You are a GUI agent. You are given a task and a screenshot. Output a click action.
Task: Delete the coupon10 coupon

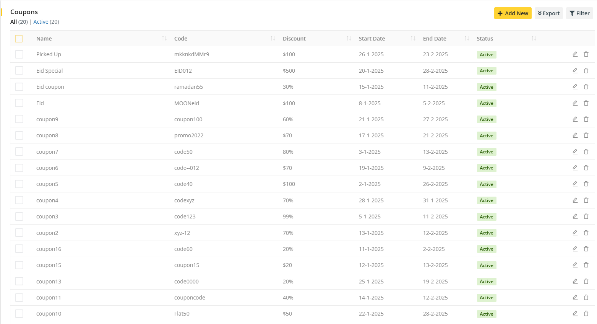586,314
